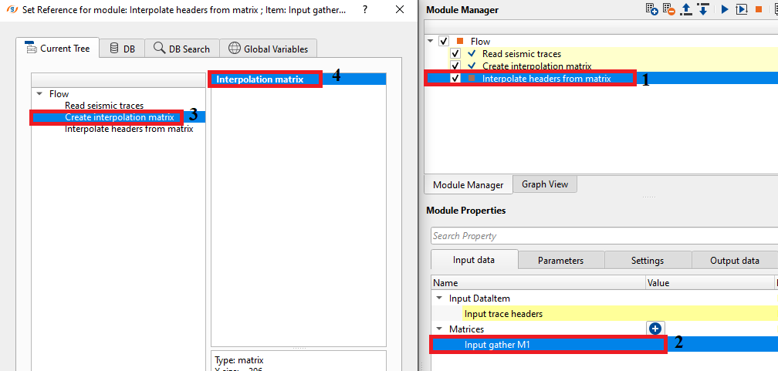
Task: Toggle the Flow checkbox in Module Manager
Action: [x=444, y=42]
